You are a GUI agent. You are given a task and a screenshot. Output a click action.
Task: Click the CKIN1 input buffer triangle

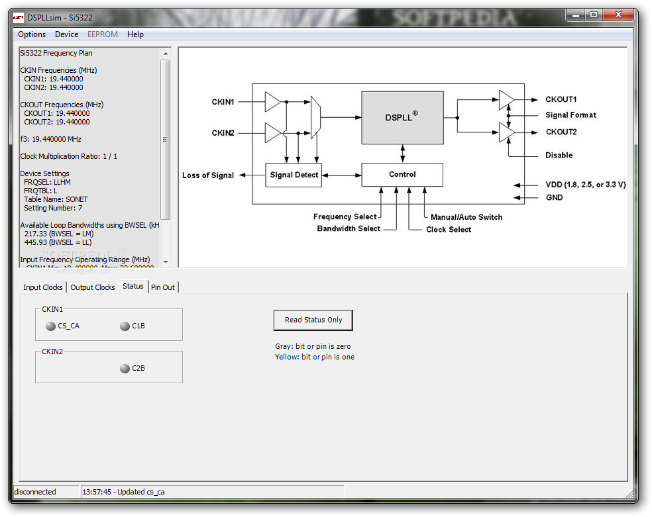(x=273, y=102)
